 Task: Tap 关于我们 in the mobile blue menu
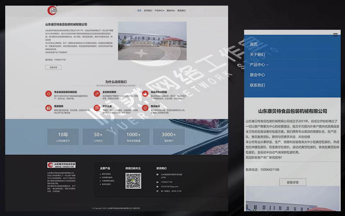(x=257, y=54)
